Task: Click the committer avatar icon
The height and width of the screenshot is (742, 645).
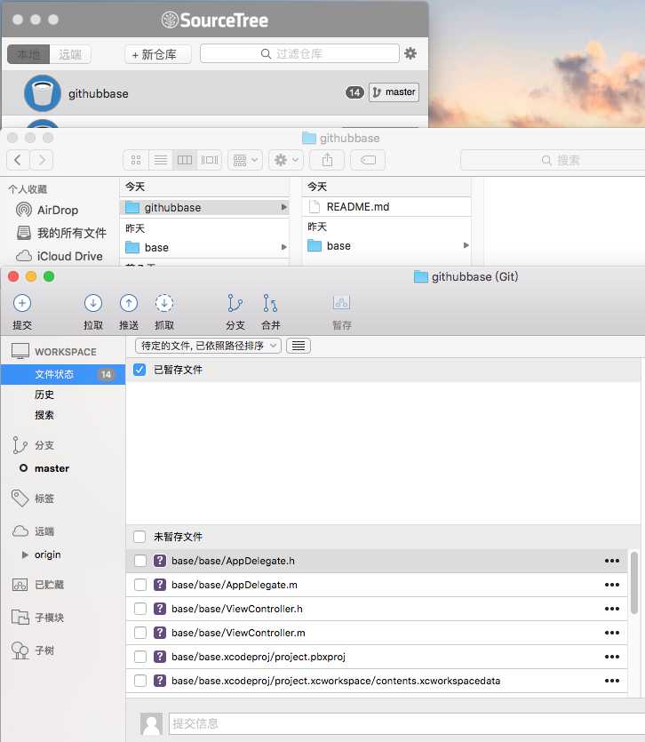Action: pyautogui.click(x=151, y=723)
